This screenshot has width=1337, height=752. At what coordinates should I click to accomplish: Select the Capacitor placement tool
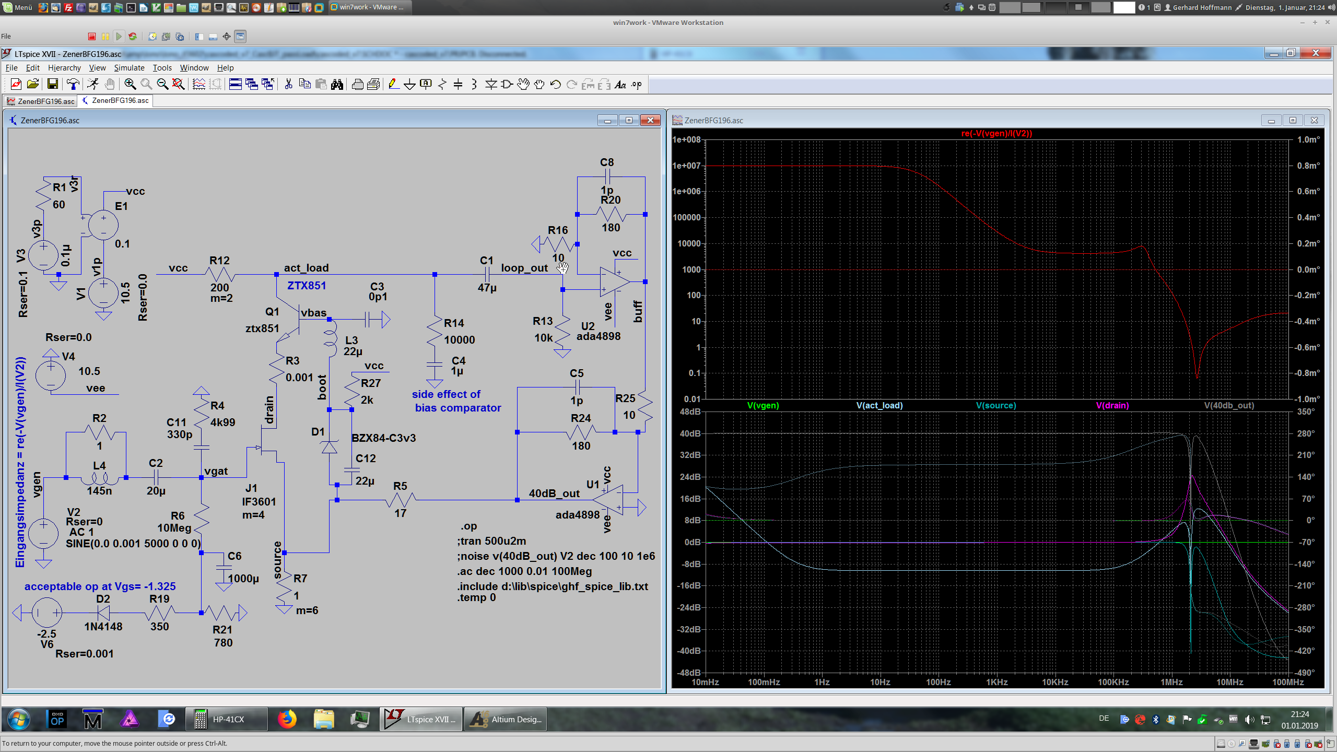[x=458, y=84]
